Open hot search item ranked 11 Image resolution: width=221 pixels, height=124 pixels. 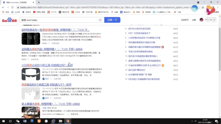pos(144,61)
